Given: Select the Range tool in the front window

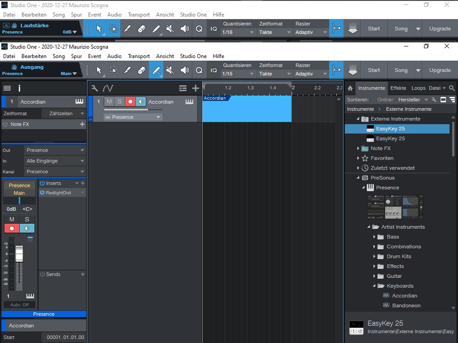Looking at the screenshot, I should click(113, 70).
